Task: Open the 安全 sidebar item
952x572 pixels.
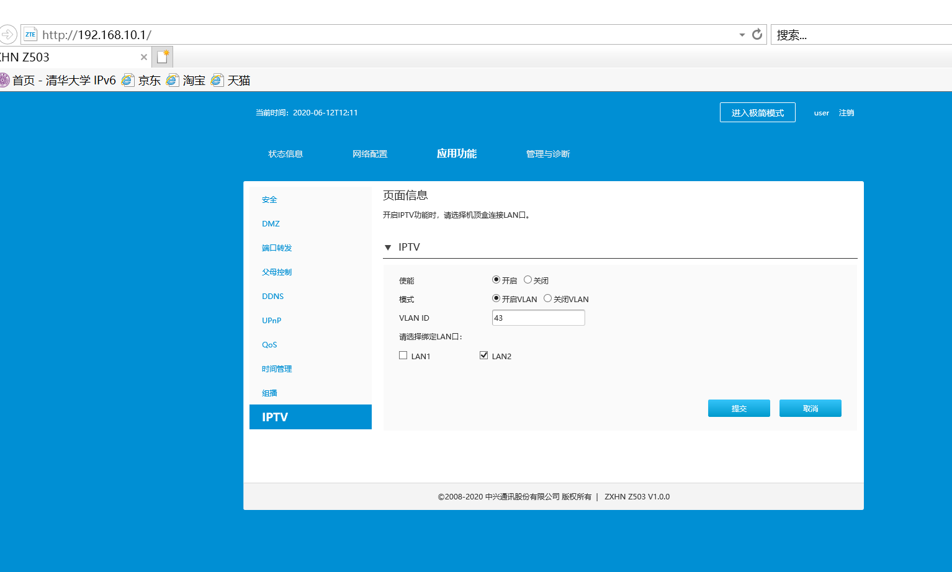Action: (269, 200)
